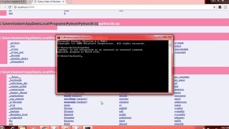Open the _distutils_findvs module link

coord(19,58)
